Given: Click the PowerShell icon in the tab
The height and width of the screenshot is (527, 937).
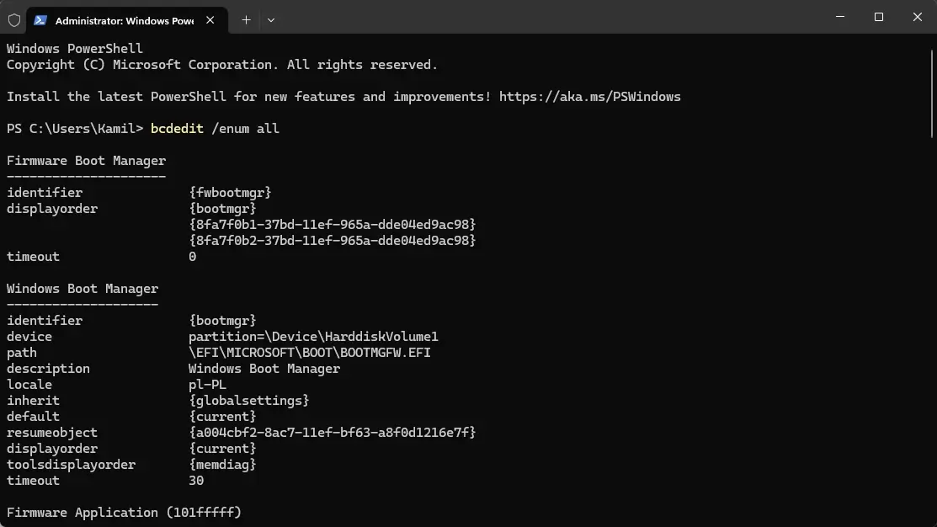Looking at the screenshot, I should [40, 20].
